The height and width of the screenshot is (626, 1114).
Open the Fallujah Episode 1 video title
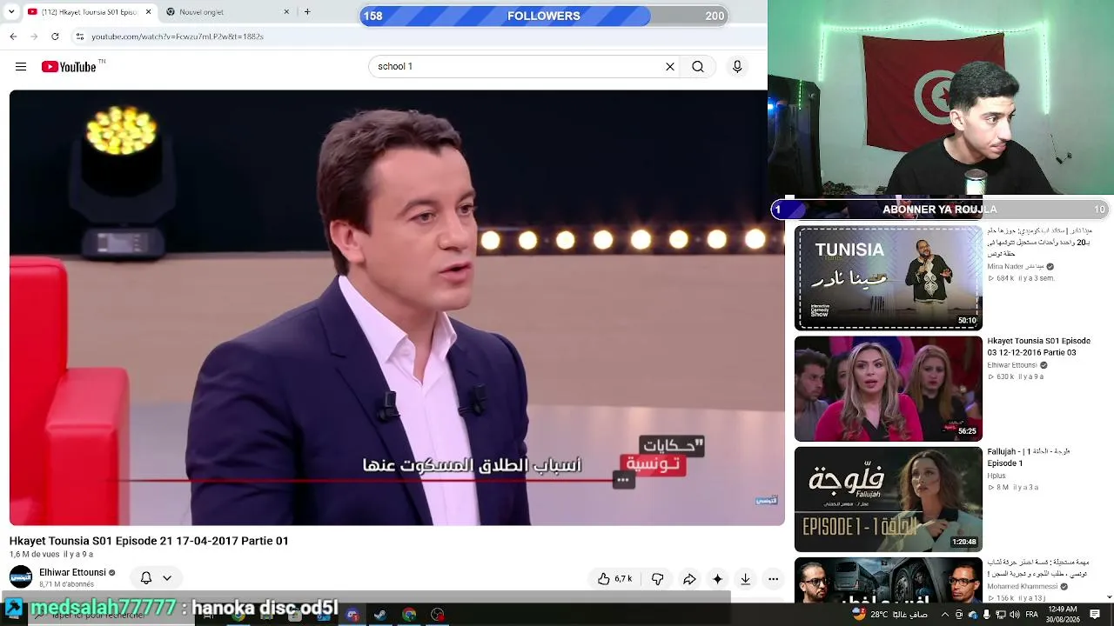point(1028,457)
